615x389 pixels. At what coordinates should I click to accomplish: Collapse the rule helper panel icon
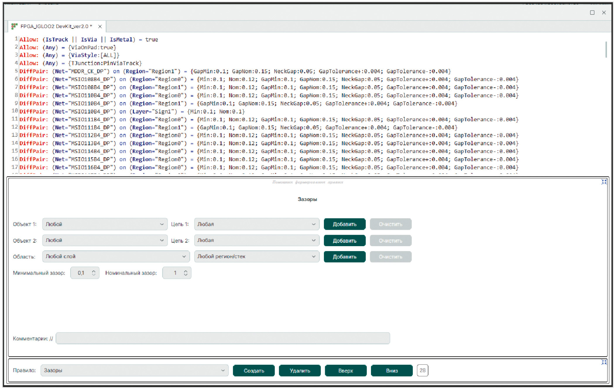604,182
